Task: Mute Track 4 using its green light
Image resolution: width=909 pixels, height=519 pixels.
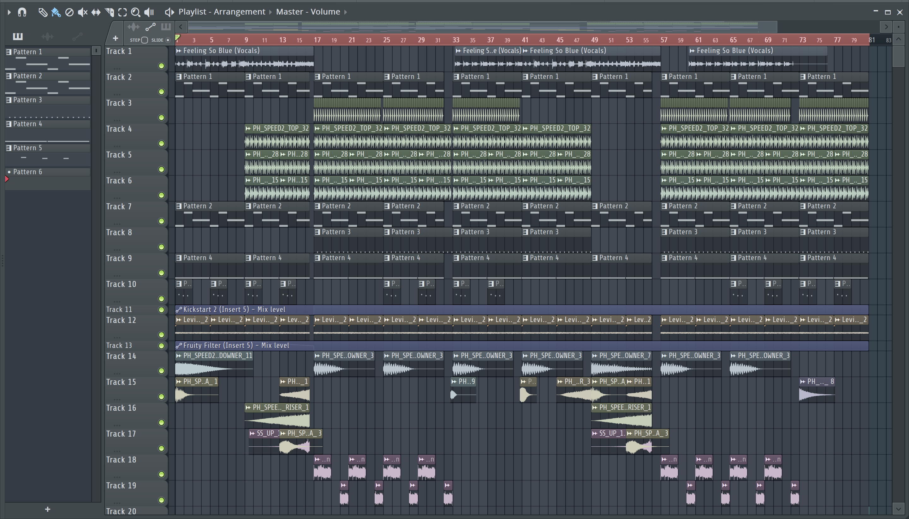Action: [x=161, y=143]
